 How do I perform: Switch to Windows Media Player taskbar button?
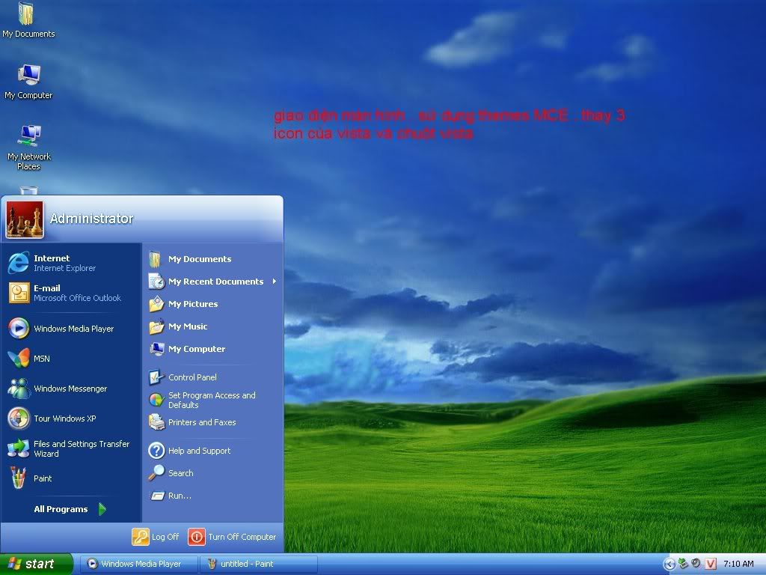[138, 564]
